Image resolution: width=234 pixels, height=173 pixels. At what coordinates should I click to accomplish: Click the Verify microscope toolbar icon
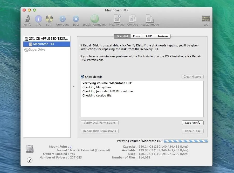pos(27,19)
